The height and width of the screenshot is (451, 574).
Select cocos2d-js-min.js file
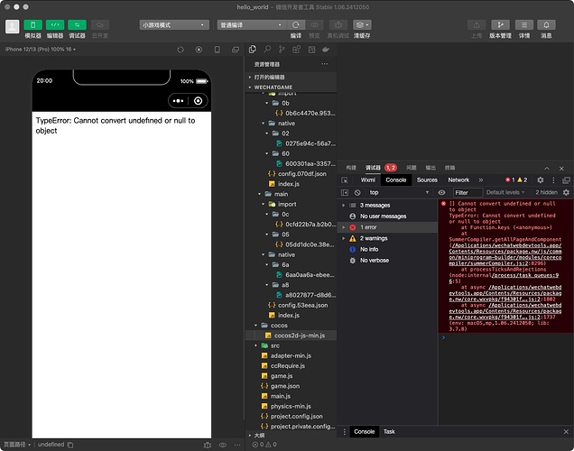[292, 336]
